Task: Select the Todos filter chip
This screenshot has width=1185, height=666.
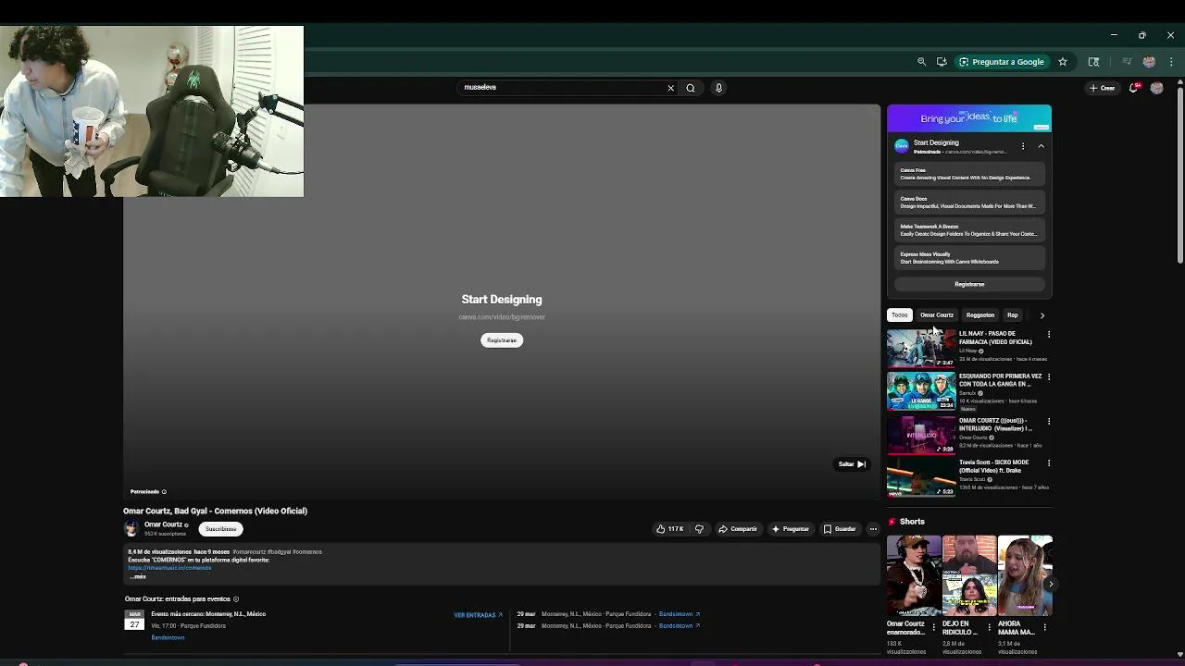Action: coord(900,315)
